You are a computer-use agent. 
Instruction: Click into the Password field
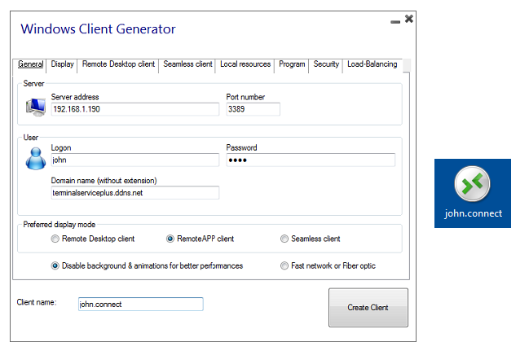310,160
